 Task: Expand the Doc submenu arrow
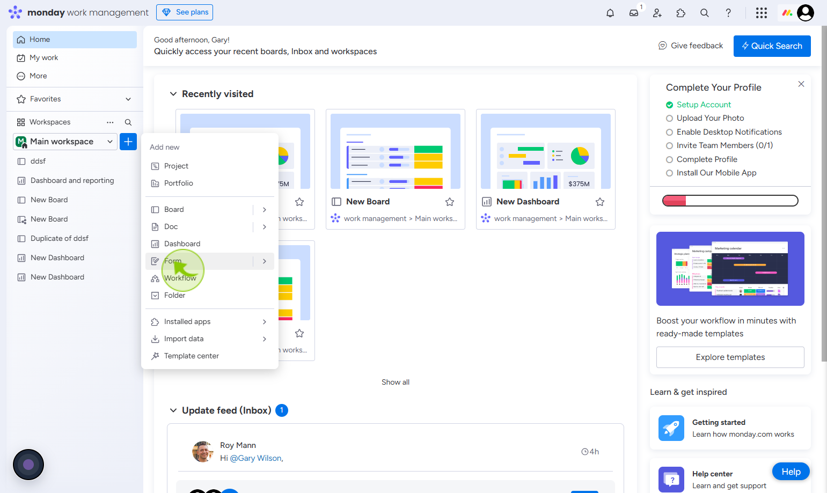coord(265,227)
